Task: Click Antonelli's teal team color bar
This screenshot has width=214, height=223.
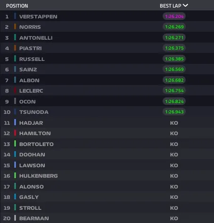Action: point(15,37)
